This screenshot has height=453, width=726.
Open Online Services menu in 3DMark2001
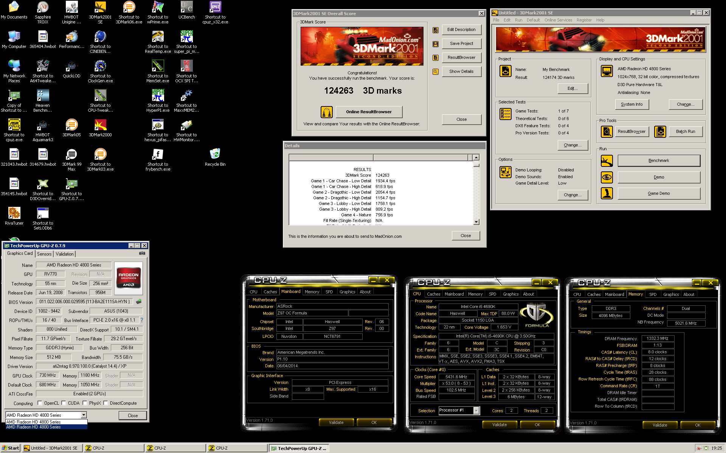(558, 20)
